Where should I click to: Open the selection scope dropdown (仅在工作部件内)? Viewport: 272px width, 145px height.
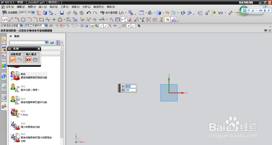pos(46,26)
